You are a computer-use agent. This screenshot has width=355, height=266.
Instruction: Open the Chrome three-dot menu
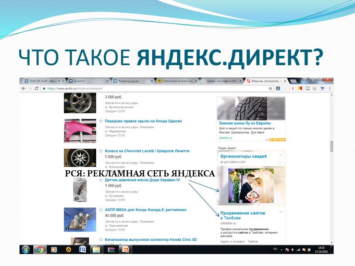tap(330, 88)
